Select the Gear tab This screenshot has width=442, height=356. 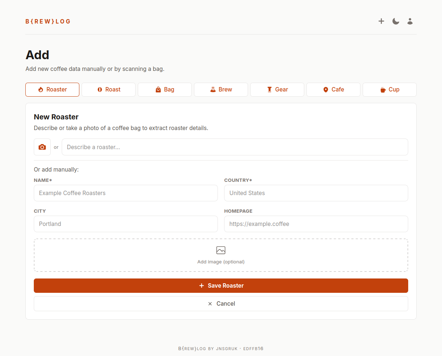coord(277,90)
